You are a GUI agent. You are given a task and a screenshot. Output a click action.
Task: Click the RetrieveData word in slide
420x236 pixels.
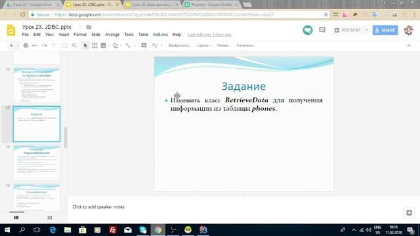[x=247, y=100]
